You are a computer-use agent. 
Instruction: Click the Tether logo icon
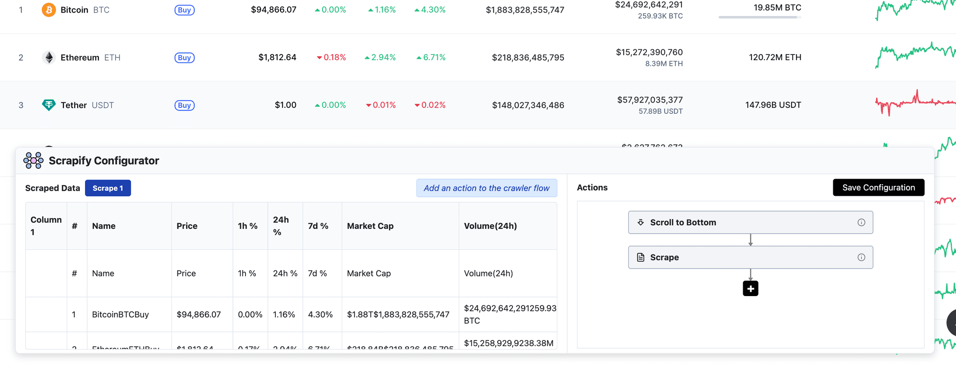click(49, 105)
